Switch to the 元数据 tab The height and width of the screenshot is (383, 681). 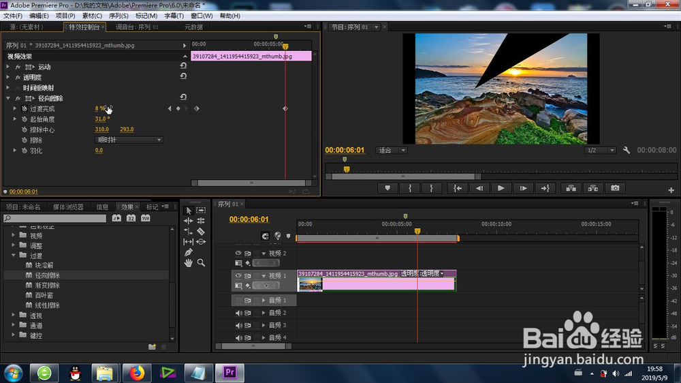(193, 27)
